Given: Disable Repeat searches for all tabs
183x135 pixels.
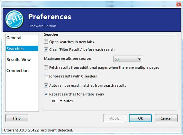Looking at the screenshot, I should pyautogui.click(x=46, y=94).
